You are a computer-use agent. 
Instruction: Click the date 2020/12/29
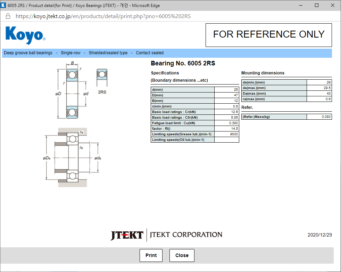[x=320, y=235]
